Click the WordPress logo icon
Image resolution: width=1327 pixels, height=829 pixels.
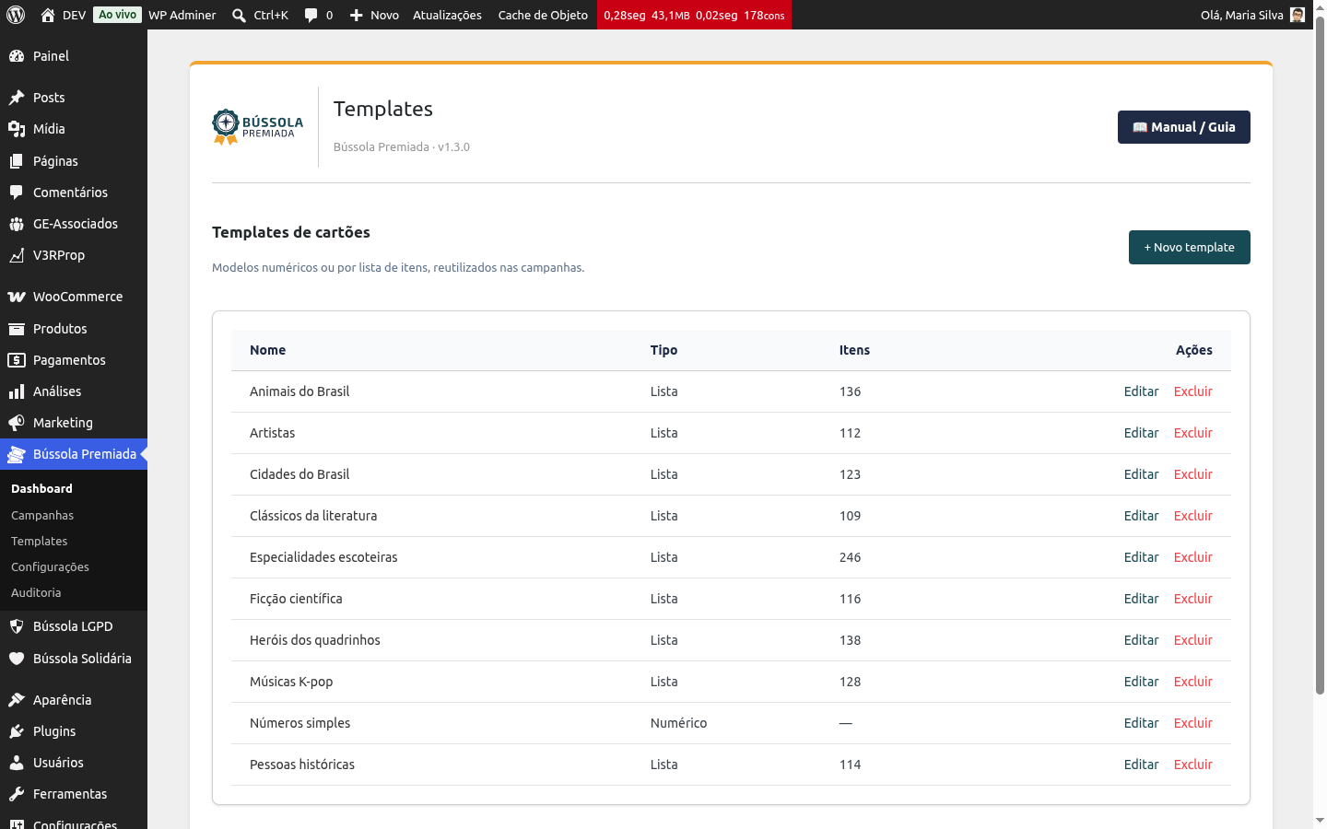pyautogui.click(x=16, y=15)
